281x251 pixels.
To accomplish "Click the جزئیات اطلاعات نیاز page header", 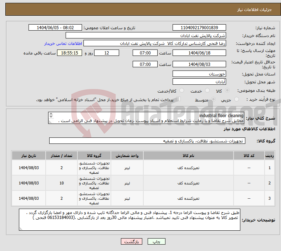I will [x=254, y=10].
